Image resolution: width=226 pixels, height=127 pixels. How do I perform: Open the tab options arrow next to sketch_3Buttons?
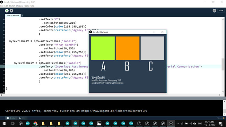22,15
